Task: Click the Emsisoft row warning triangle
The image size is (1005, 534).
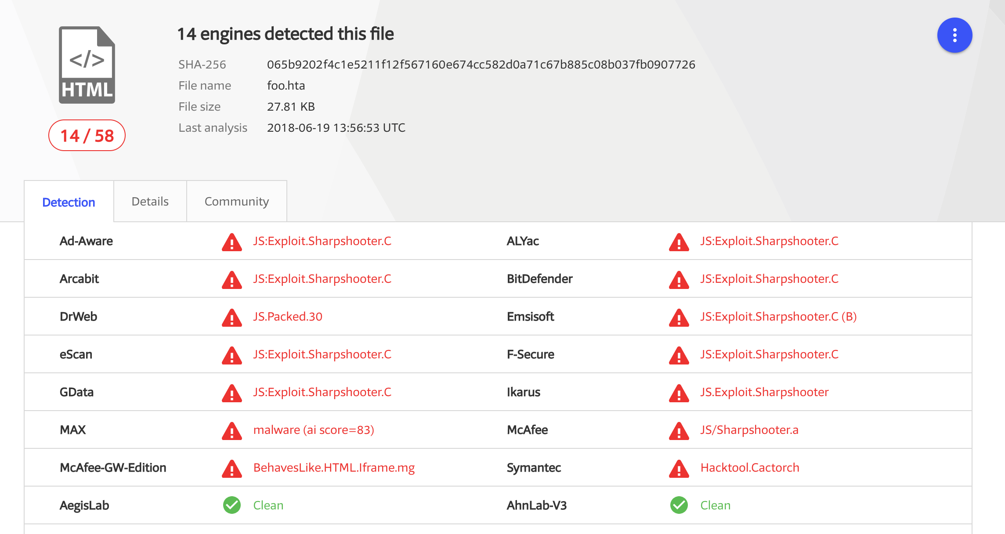Action: (679, 318)
